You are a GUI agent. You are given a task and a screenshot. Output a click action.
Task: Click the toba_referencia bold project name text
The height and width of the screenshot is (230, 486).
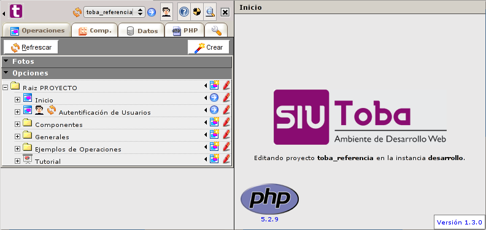pos(345,158)
